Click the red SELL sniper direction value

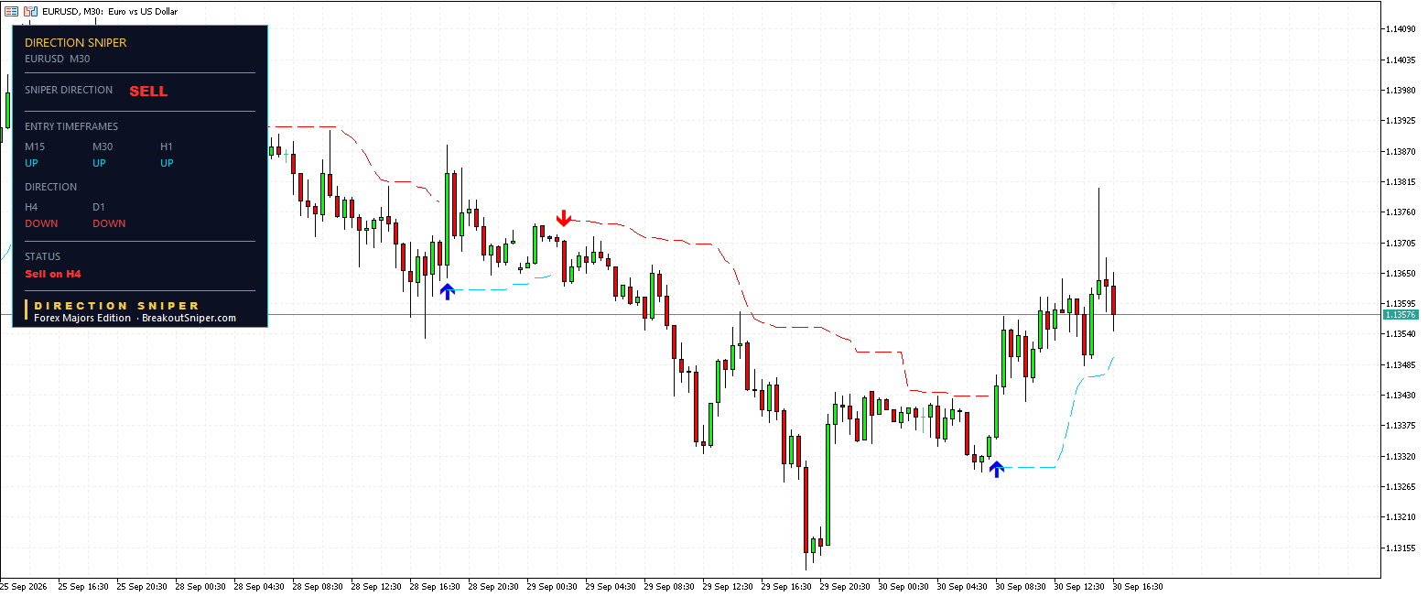[x=148, y=92]
